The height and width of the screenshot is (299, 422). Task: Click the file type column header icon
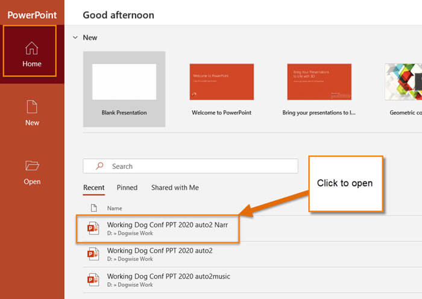(93, 208)
